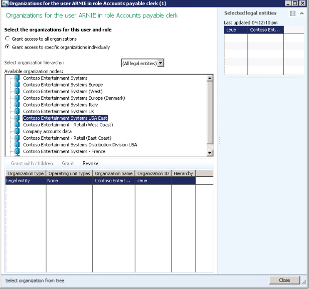Select Contoso Entertainment Systems tree node
309x289 pixels.
click(55, 78)
